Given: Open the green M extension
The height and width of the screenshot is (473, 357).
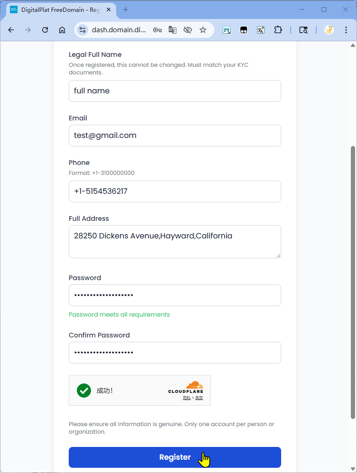Looking at the screenshot, I should point(227,30).
